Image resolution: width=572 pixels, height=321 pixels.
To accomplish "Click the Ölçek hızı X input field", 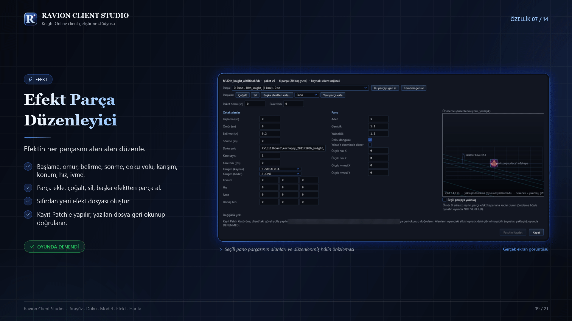I will tap(378, 151).
